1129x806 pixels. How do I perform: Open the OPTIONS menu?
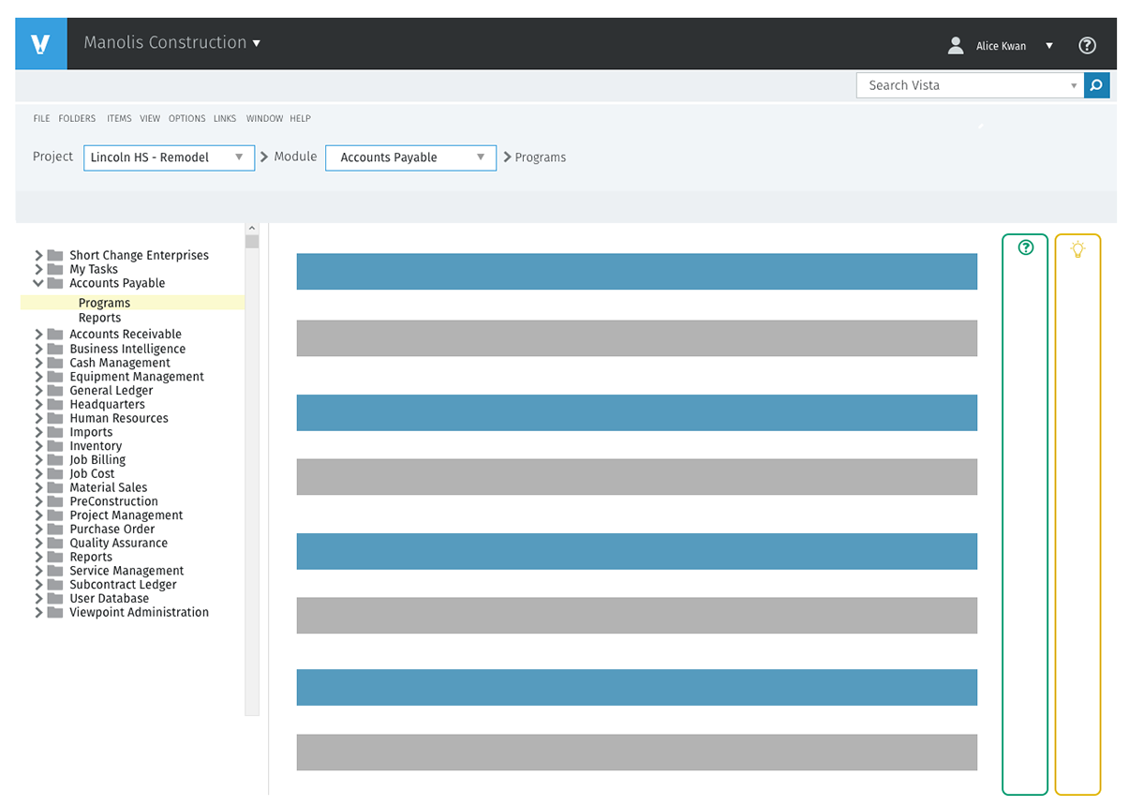coord(186,119)
